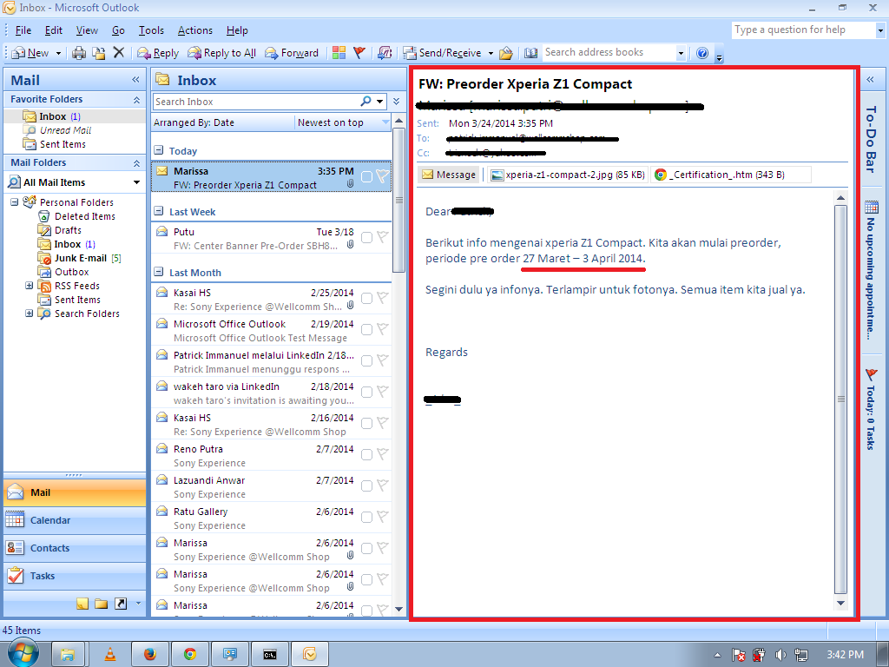889x667 pixels.
Task: Click the Reply to All button
Action: point(222,53)
